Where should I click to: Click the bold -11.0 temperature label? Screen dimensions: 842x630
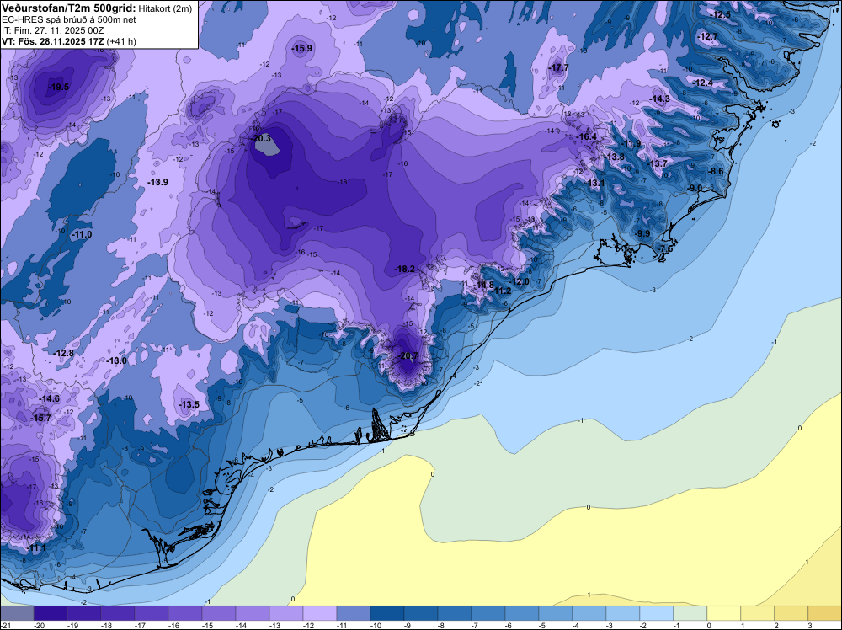click(82, 235)
